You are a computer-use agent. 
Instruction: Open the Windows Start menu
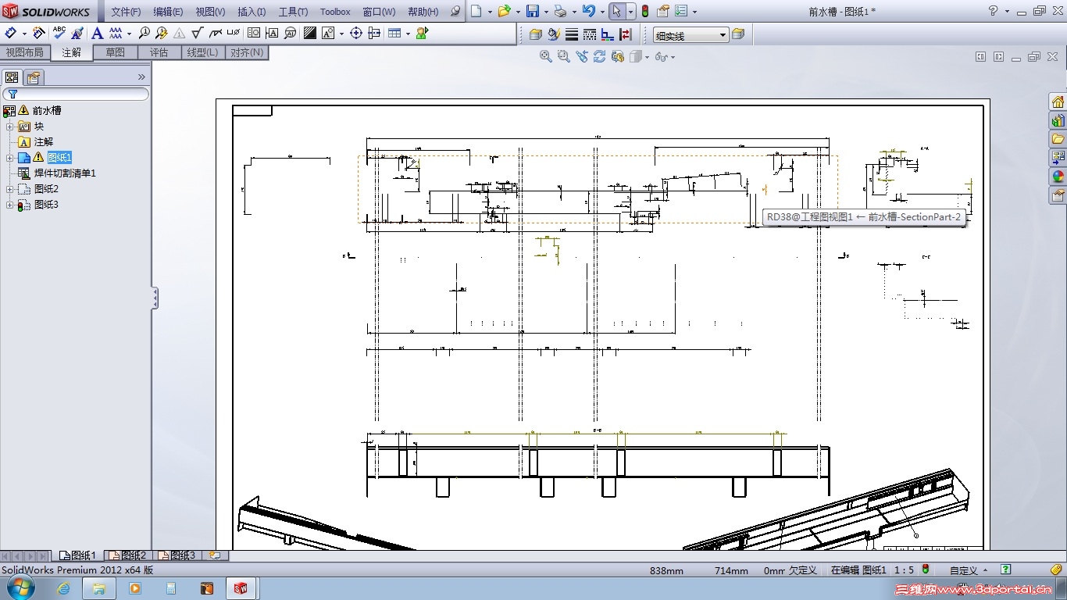coord(20,588)
